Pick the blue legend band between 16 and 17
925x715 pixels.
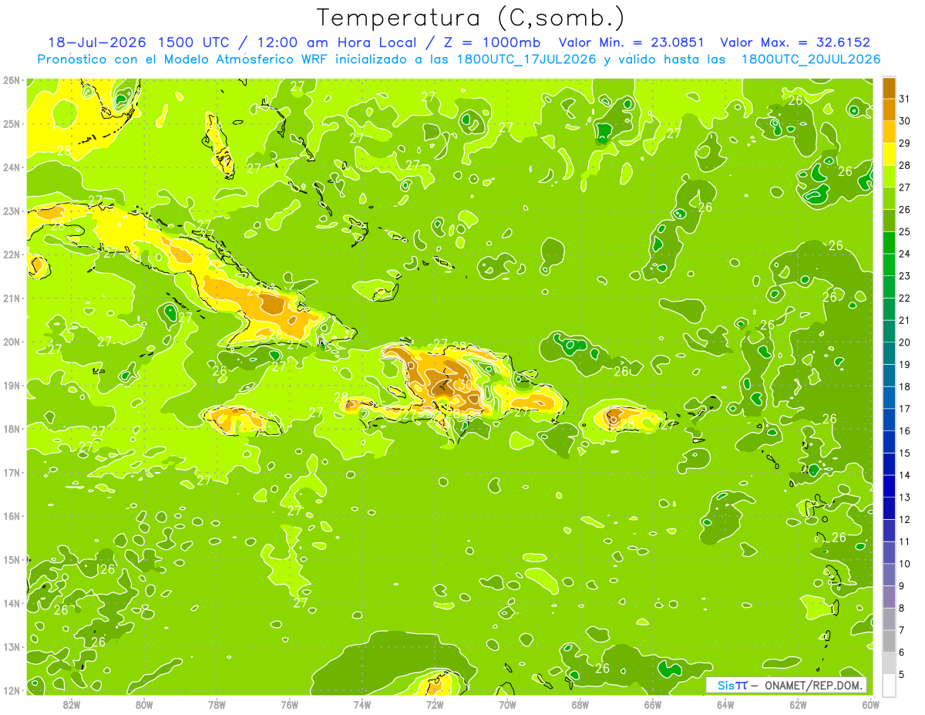[x=889, y=420]
